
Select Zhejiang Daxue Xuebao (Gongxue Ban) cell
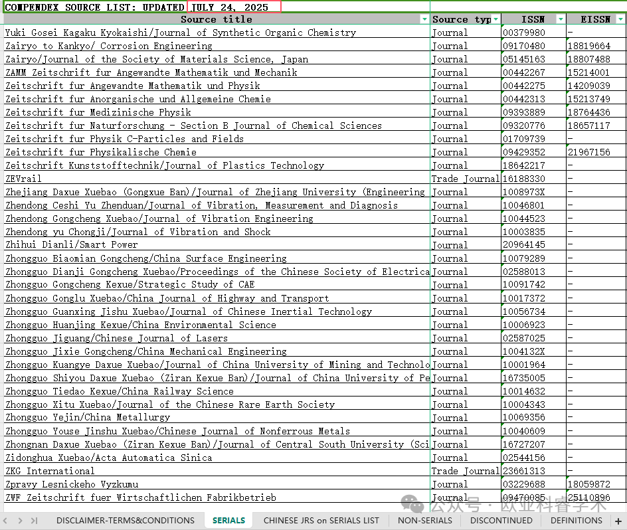pyautogui.click(x=217, y=191)
